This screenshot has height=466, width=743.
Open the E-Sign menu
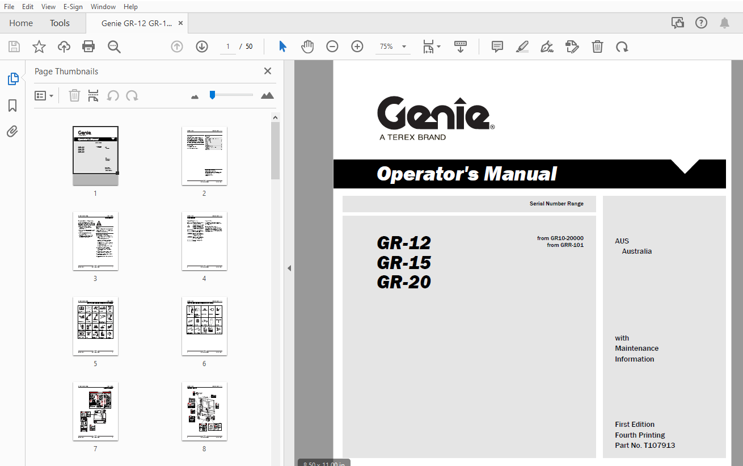click(x=73, y=6)
